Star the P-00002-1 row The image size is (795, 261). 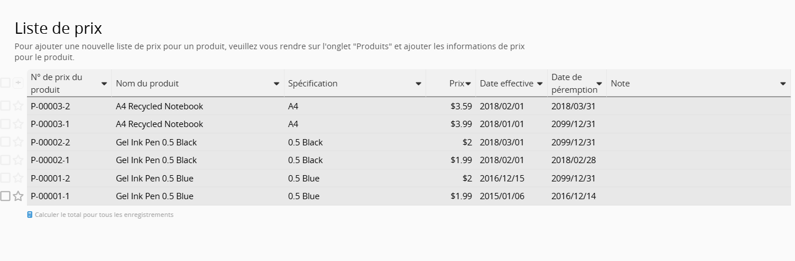pos(18,160)
